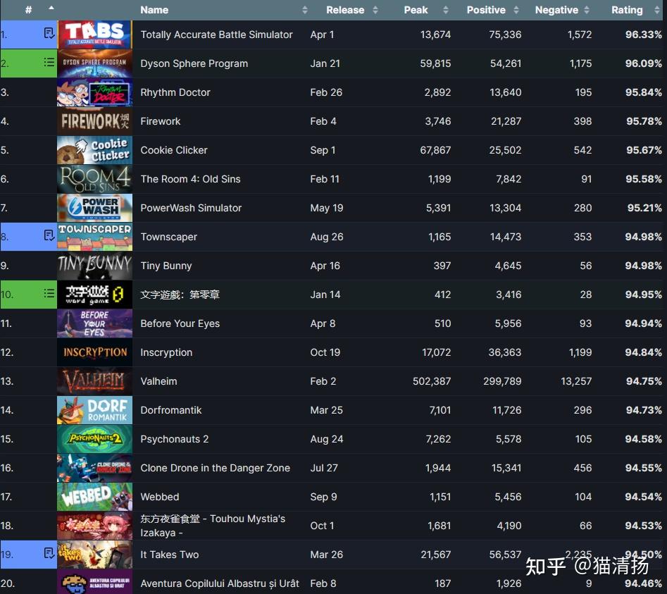The width and height of the screenshot is (667, 594).
Task: Open the Clone Drone thumbnail image
Action: click(x=94, y=468)
